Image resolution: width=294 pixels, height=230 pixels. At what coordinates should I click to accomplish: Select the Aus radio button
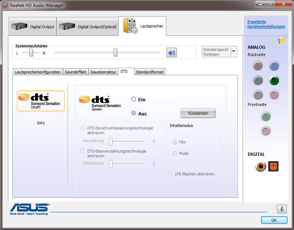[133, 113]
